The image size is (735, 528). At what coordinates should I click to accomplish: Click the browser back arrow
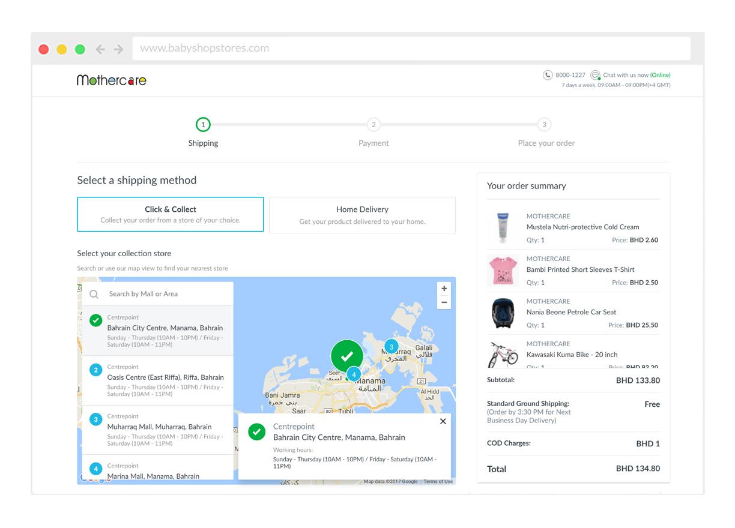point(100,49)
